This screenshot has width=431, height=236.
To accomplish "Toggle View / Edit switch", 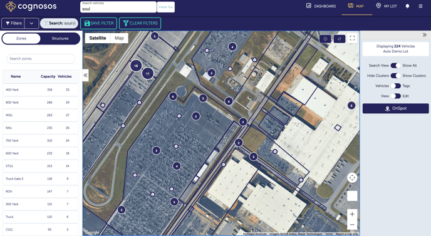I will click(x=395, y=96).
